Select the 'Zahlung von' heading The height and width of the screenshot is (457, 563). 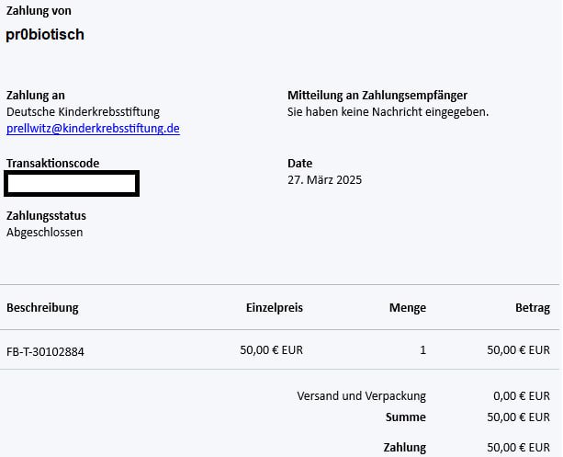39,11
